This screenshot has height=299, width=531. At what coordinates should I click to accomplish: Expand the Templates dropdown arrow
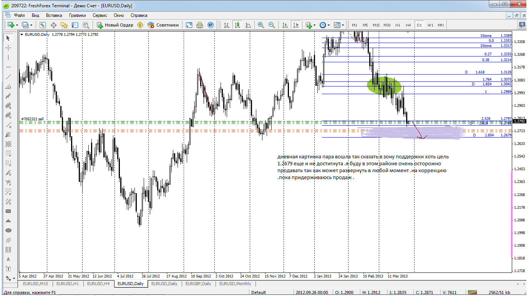point(343,25)
